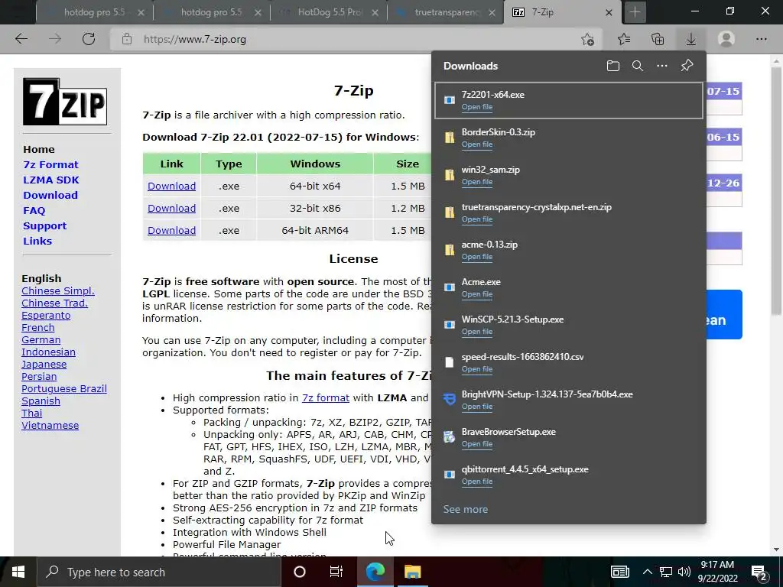Open 7z Format sidebar link

tap(50, 165)
